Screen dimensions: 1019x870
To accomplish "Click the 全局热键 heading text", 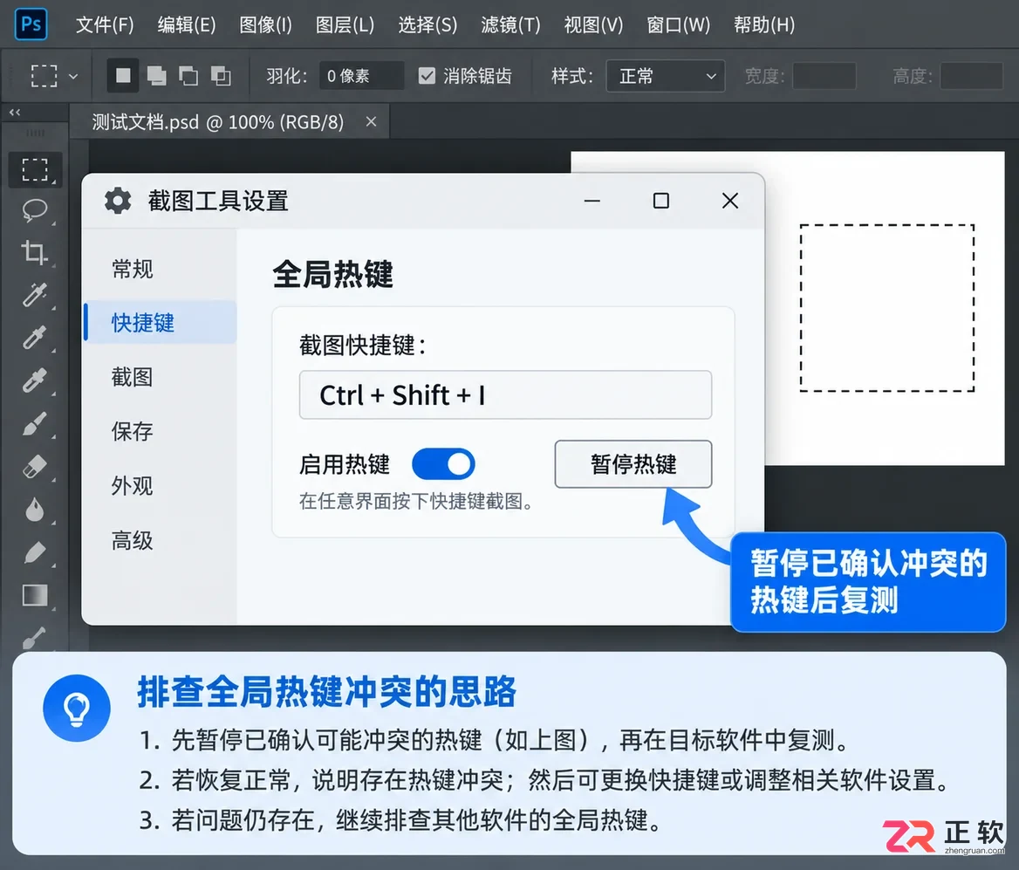I will point(332,274).
